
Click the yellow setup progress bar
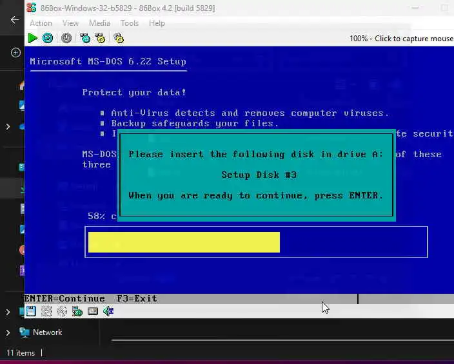pyautogui.click(x=184, y=242)
